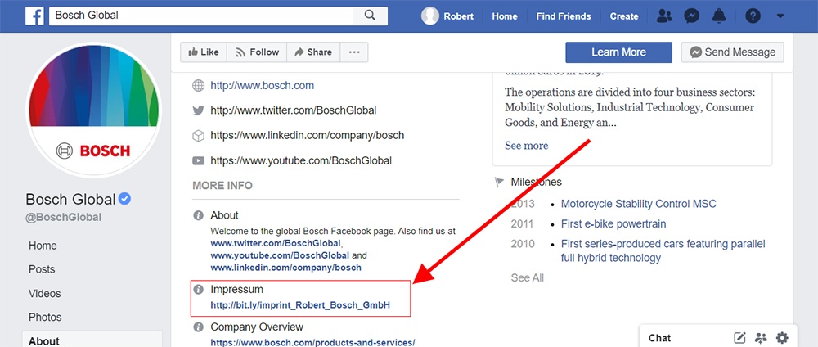
Task: Open account dropdown arrow in top bar
Action: (780, 16)
